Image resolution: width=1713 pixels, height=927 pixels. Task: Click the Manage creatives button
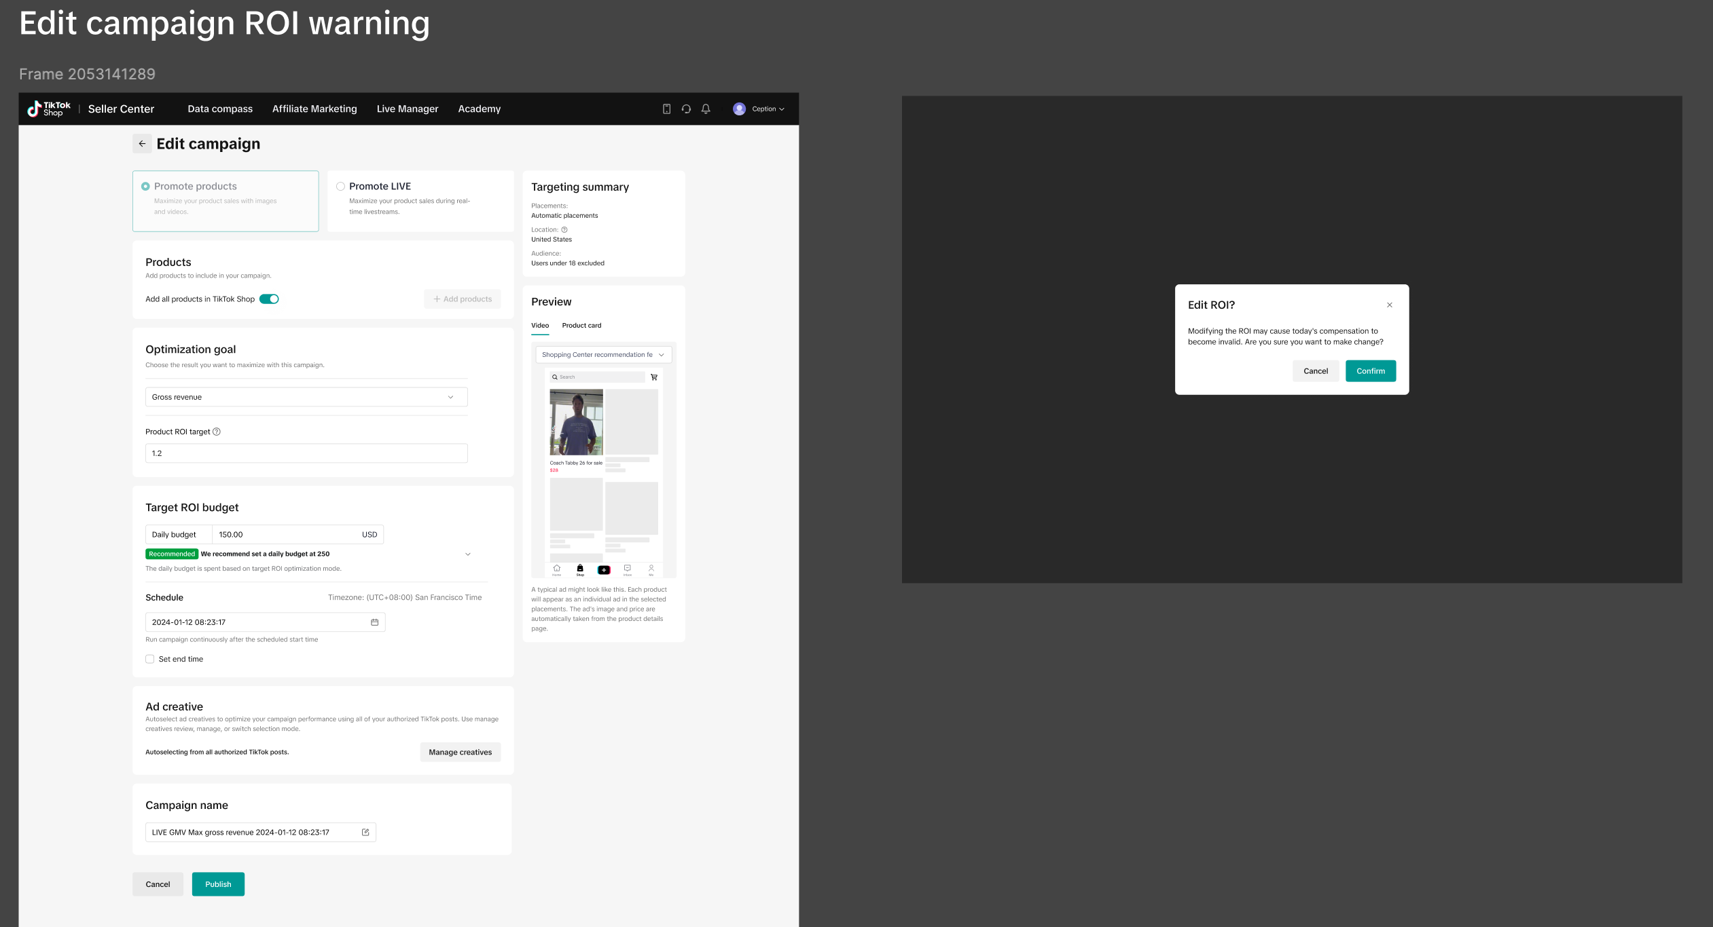pos(460,752)
